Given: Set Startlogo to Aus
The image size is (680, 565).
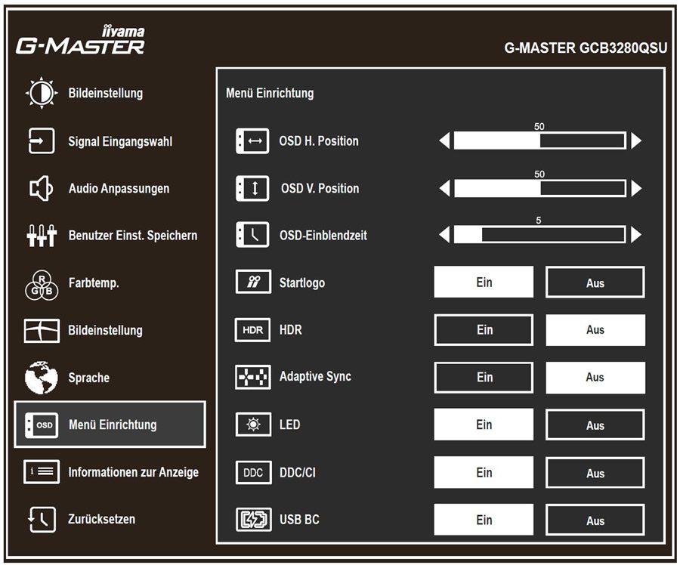Looking at the screenshot, I should (595, 282).
